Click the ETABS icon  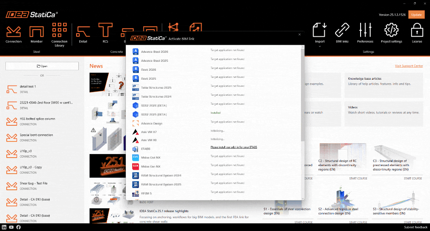tap(135, 149)
